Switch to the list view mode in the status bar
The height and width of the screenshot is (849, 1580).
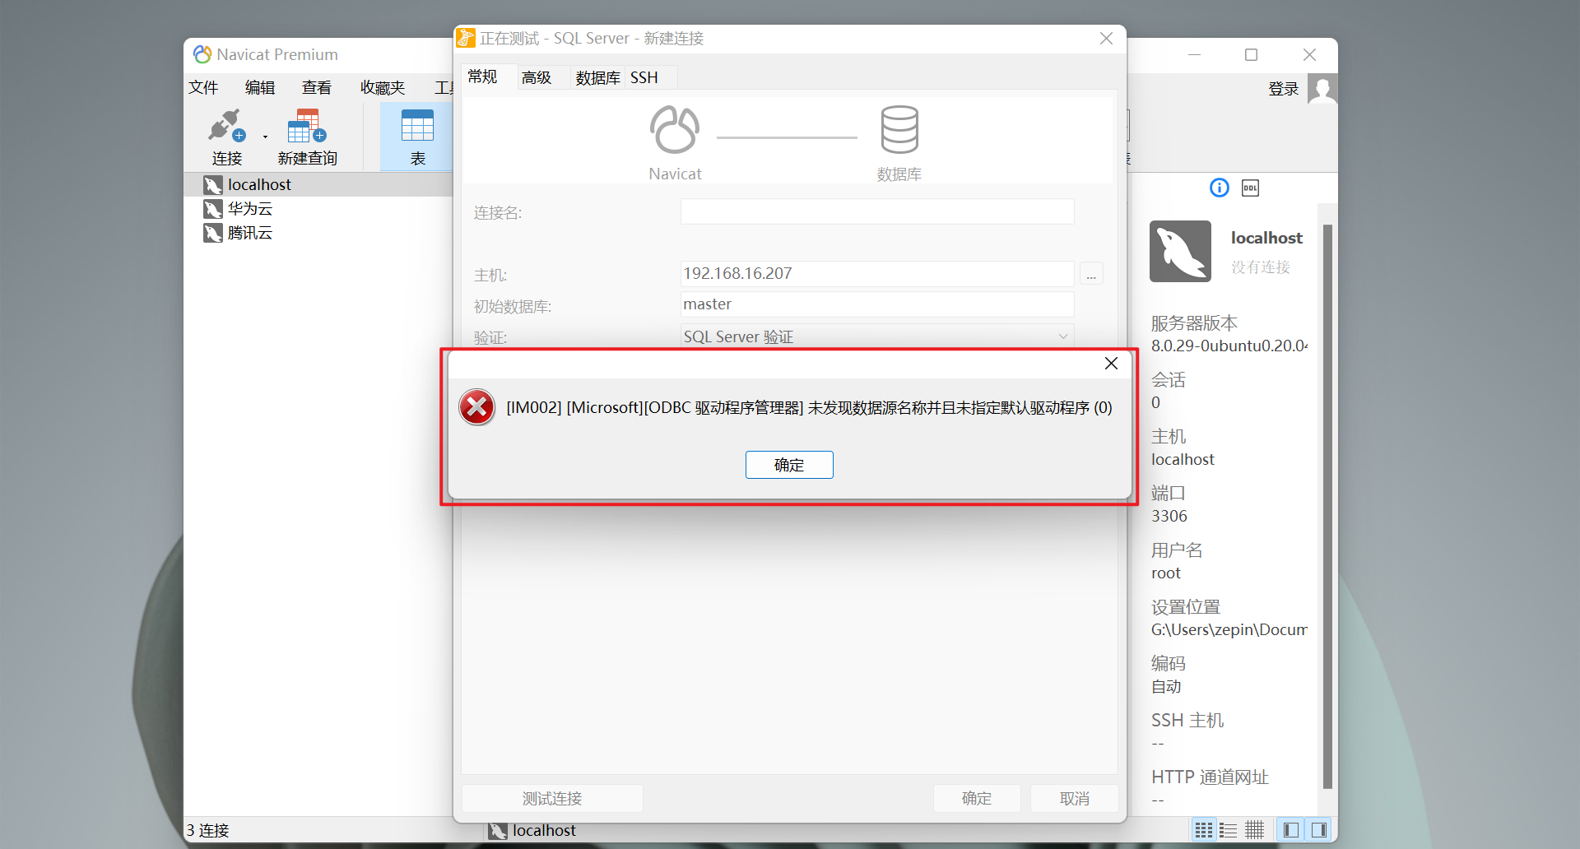1228,830
